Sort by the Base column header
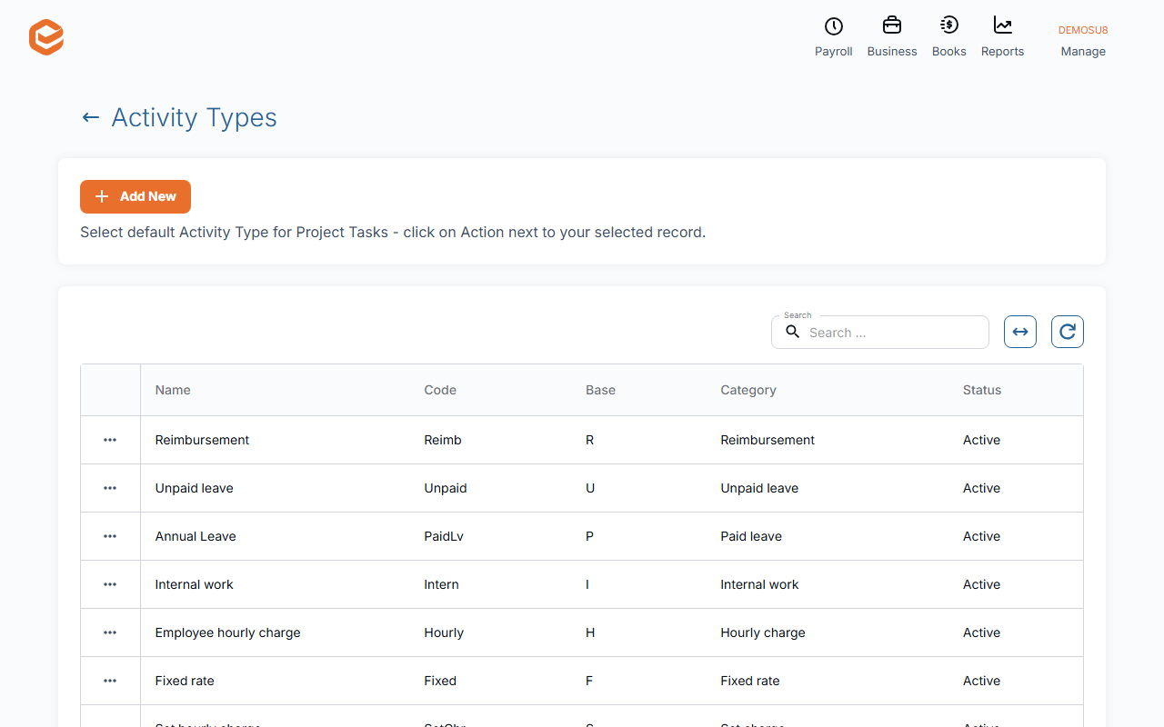The image size is (1164, 727). pyautogui.click(x=600, y=390)
